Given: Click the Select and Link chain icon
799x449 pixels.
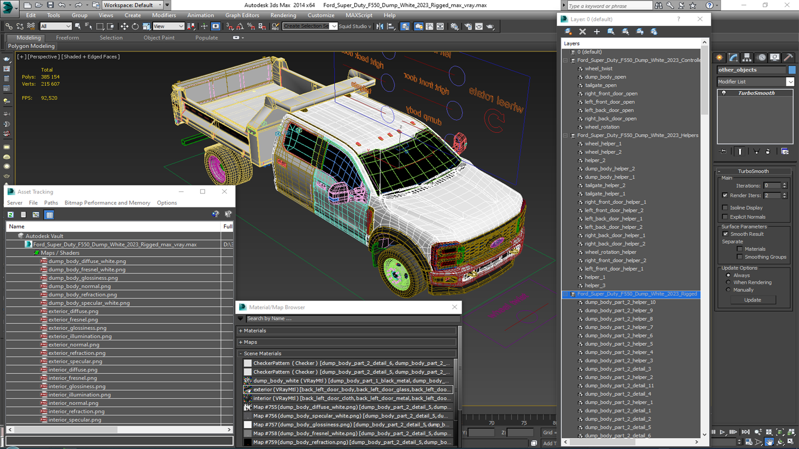Looking at the screenshot, I should (9, 26).
